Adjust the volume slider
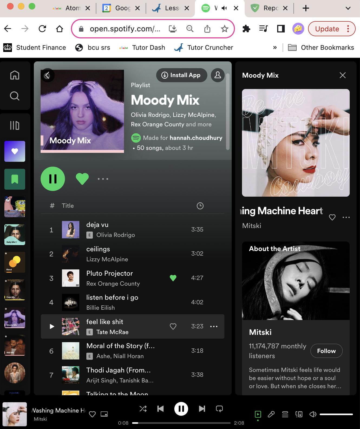Screen dimensions: 360x429 (336, 414)
